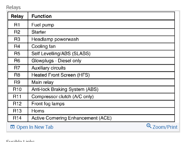Viewport: 196px width, 142px height.
Task: Select Active Cornering Enhancement (ACE) row
Action: [71, 118]
